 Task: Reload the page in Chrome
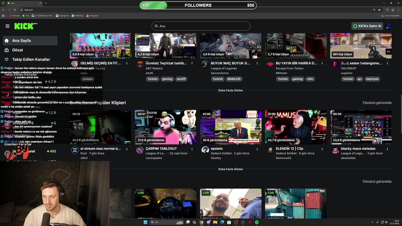pyautogui.click(x=14, y=10)
